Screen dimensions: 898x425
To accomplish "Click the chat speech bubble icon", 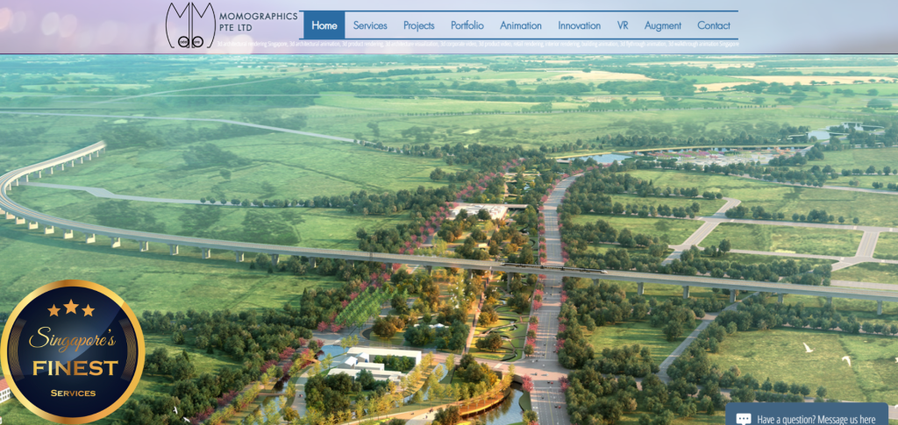I will 744,419.
